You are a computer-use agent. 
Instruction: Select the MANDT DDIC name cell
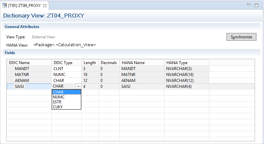[29, 69]
